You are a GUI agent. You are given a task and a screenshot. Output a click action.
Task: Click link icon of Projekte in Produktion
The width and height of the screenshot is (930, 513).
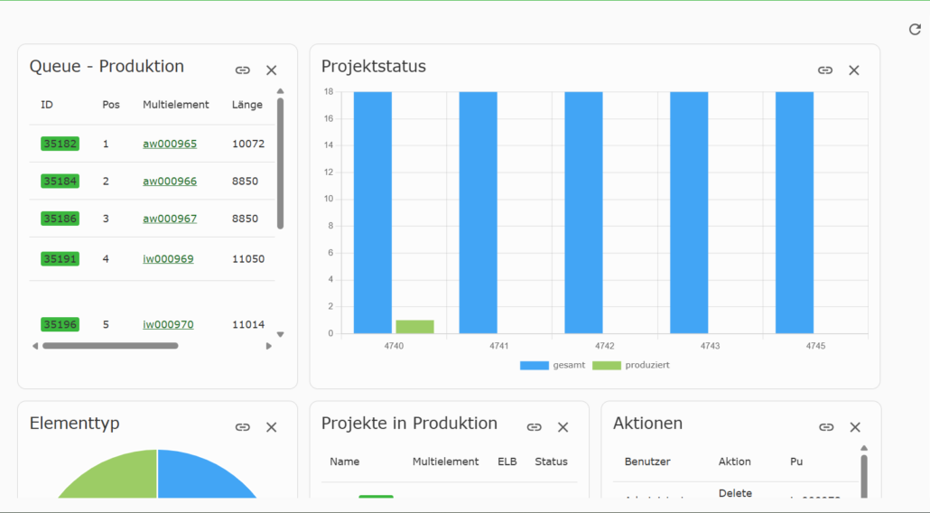click(x=535, y=427)
